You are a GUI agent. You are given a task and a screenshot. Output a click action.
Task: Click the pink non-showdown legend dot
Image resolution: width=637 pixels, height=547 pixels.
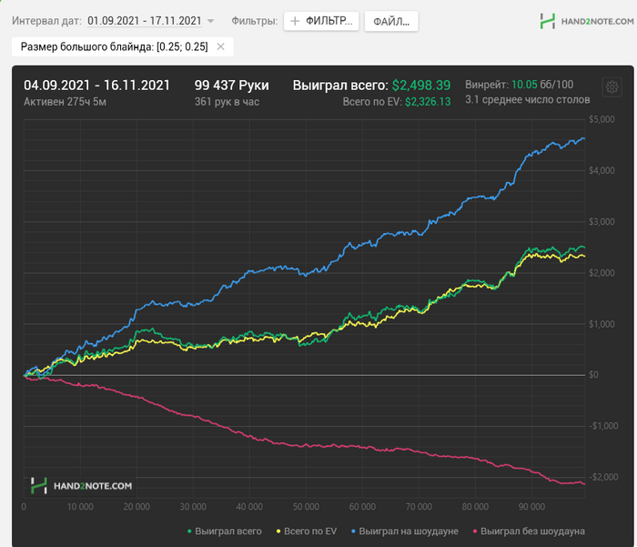point(475,532)
